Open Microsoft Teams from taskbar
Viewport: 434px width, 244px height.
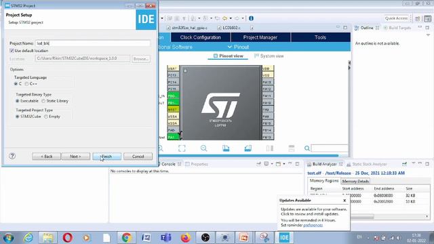(x=165, y=238)
